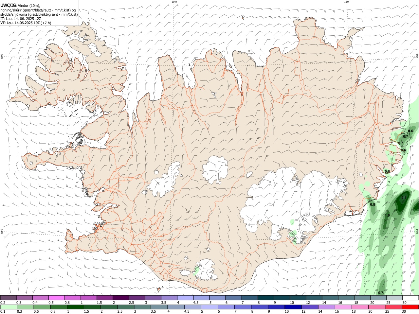Click the green swatch labeled 0.8 in lower legend
Screen dimensions: 419x314
[x=58, y=307]
